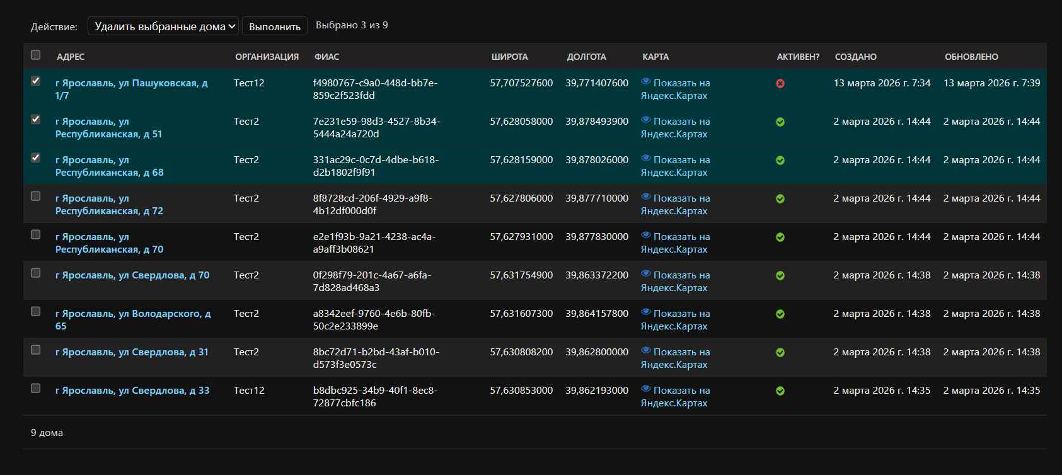Click green status icon for Свердлова 31 row
This screenshot has width=1062, height=475.
[x=780, y=352]
